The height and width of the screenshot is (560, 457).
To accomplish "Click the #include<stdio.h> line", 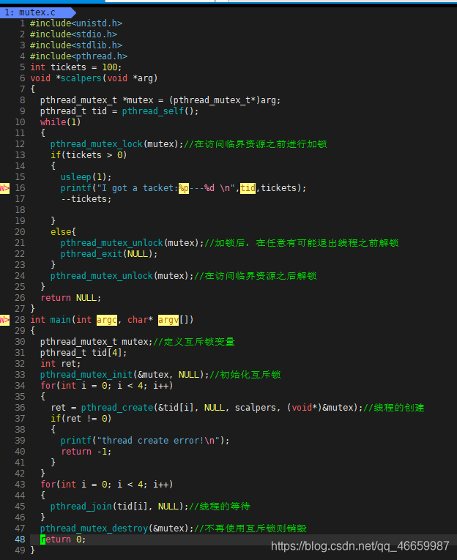I will coord(74,34).
